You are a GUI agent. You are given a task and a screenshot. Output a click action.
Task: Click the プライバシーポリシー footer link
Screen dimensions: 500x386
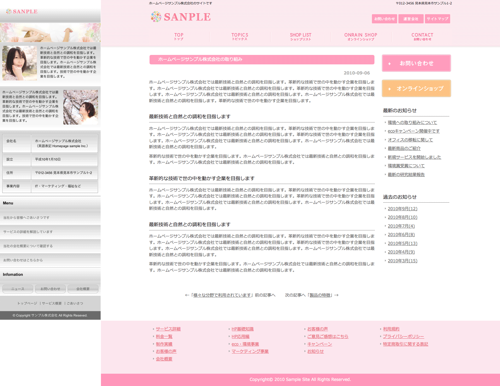tap(403, 336)
